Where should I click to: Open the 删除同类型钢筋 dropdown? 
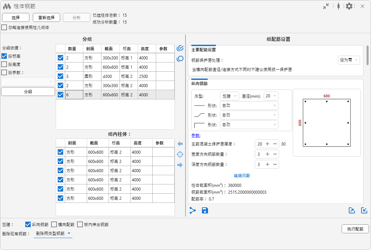tap(53, 234)
